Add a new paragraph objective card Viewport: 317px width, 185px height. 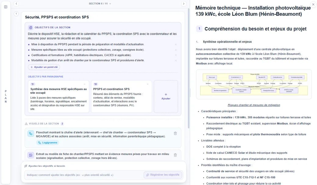tap(166, 96)
